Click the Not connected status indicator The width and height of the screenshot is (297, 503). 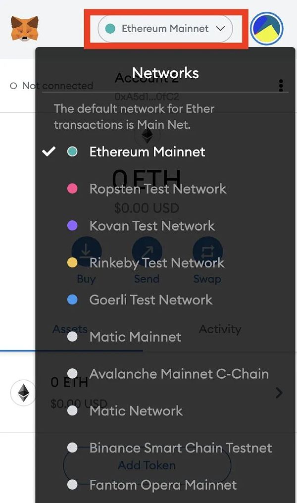tap(51, 86)
